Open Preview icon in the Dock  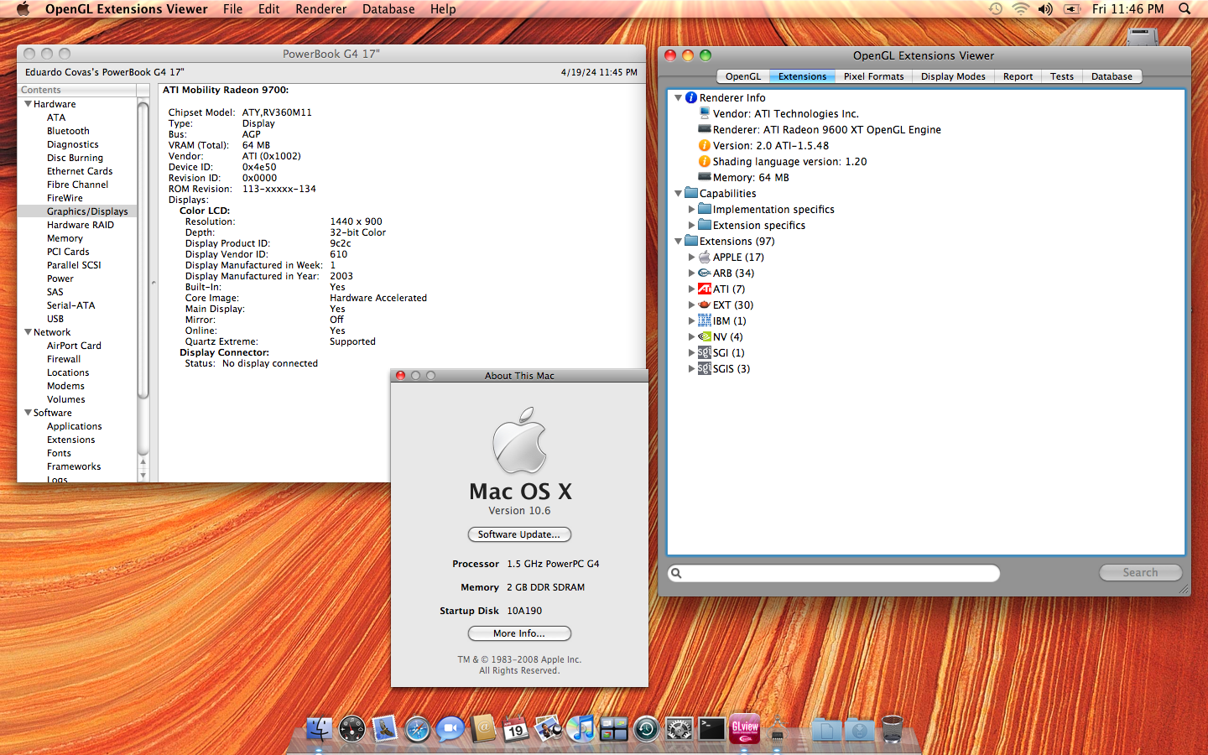point(548,728)
